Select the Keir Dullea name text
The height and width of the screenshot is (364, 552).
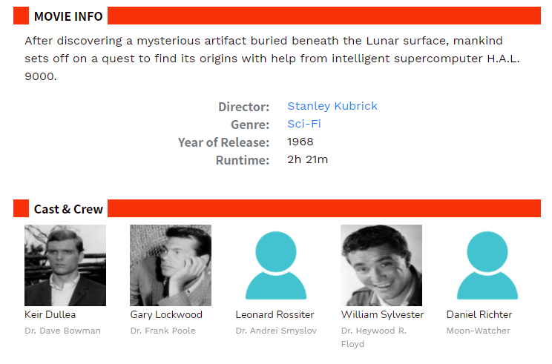pyautogui.click(x=50, y=314)
